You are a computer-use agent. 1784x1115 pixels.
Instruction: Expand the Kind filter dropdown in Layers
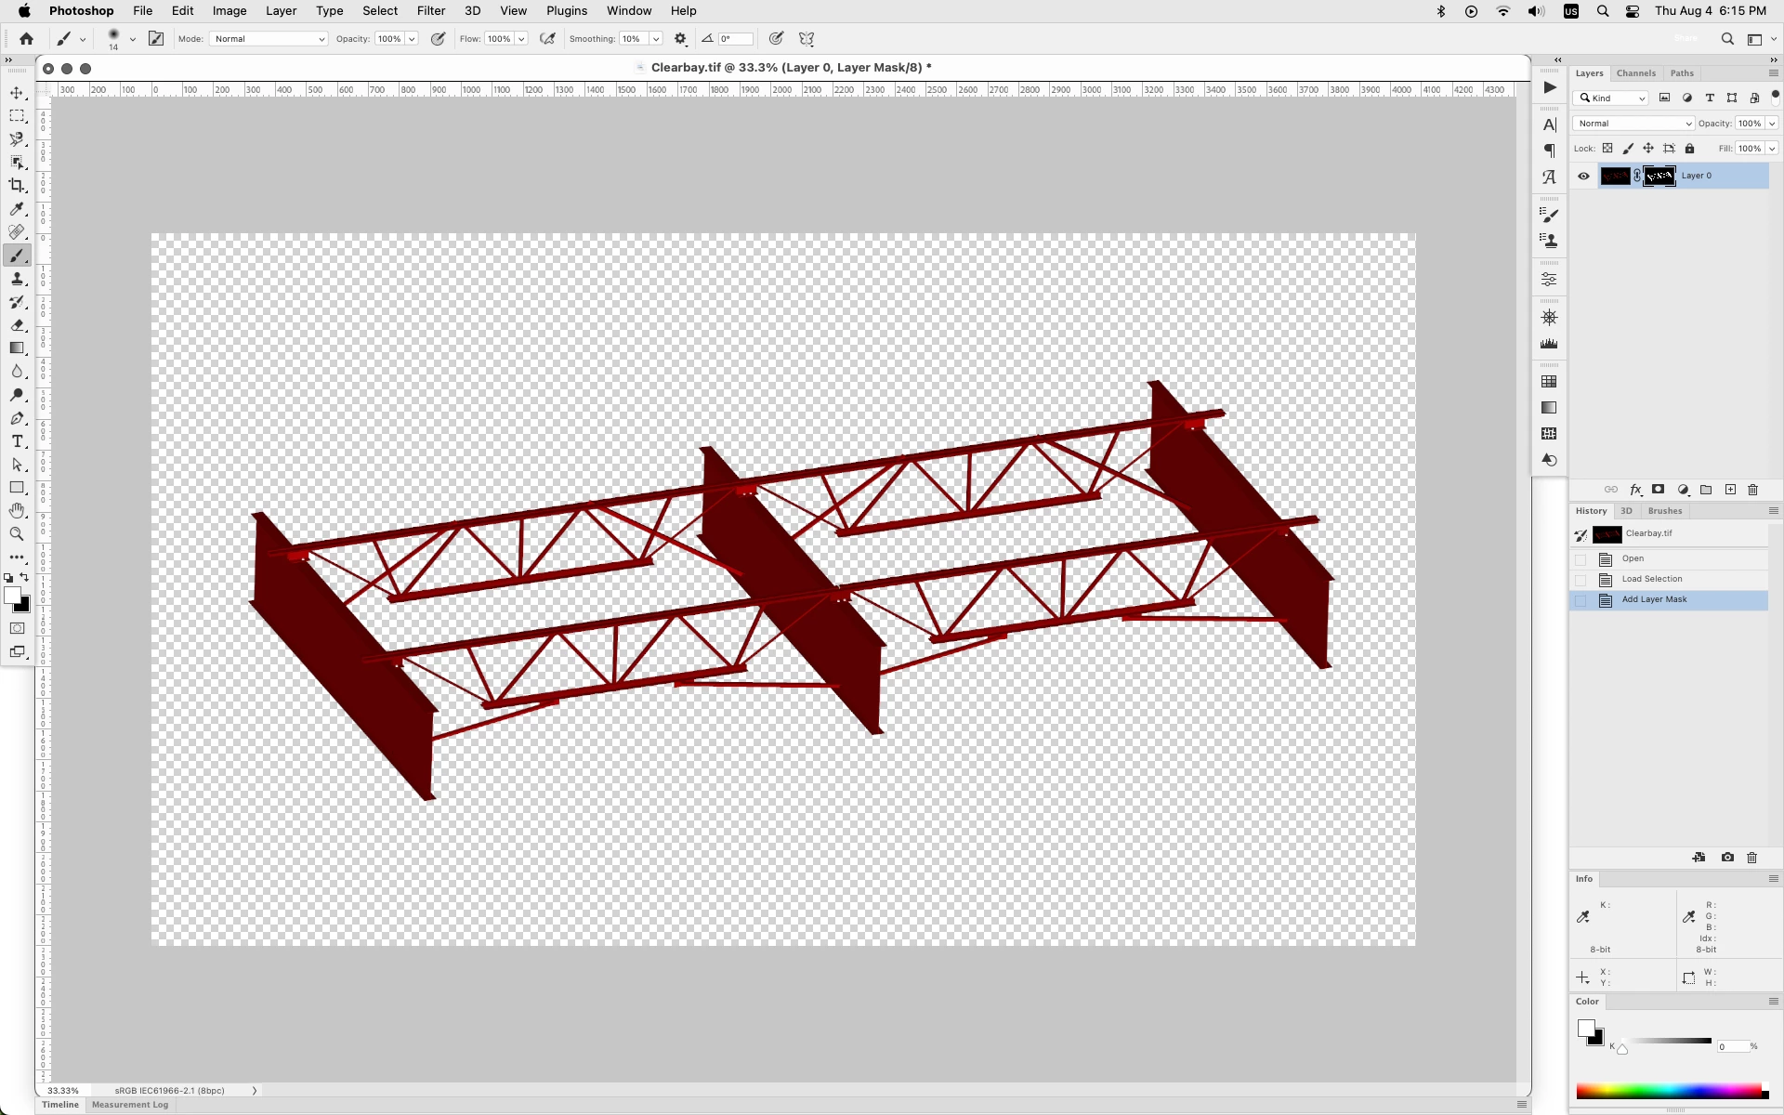pyautogui.click(x=1612, y=98)
